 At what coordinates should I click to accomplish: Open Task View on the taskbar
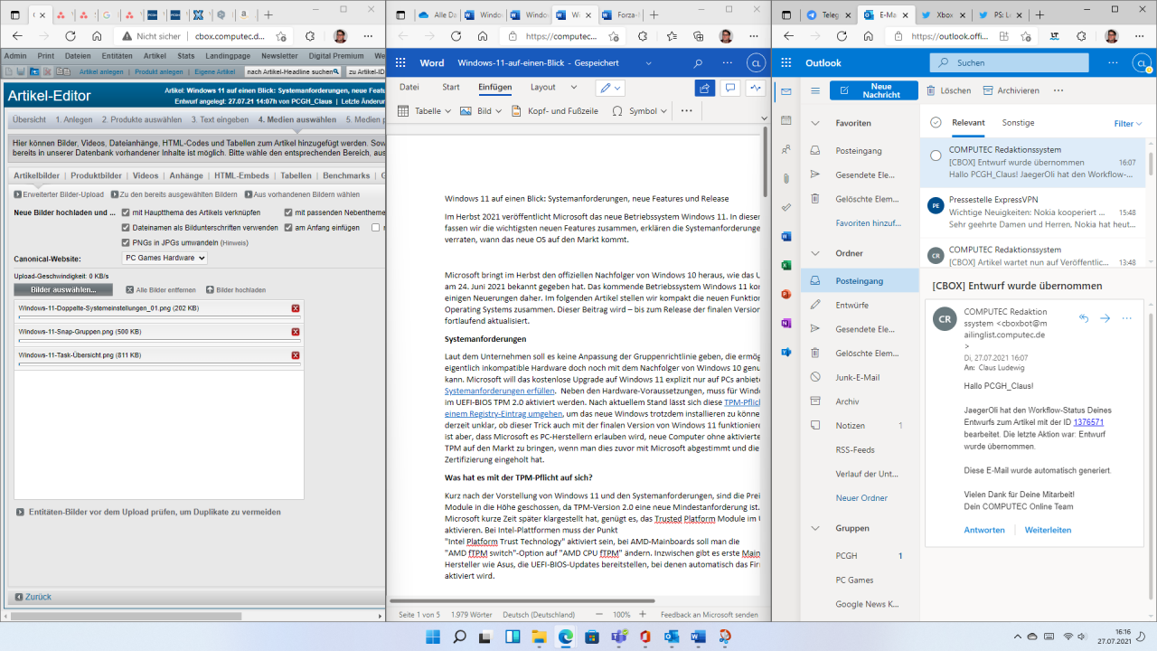click(x=484, y=637)
